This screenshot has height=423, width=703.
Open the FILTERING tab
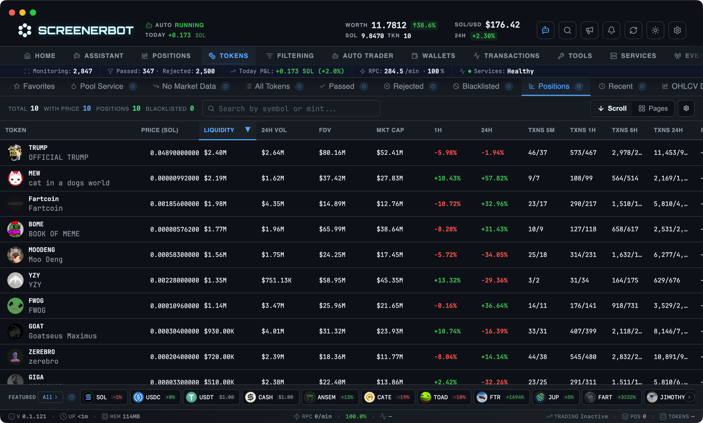(290, 56)
